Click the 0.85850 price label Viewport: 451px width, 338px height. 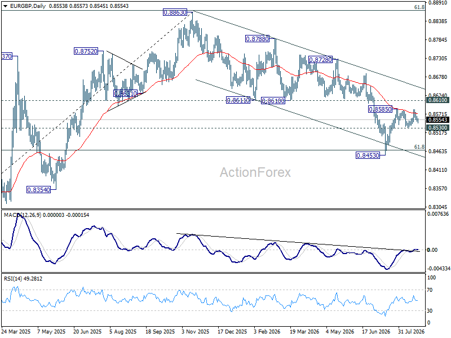[380, 109]
